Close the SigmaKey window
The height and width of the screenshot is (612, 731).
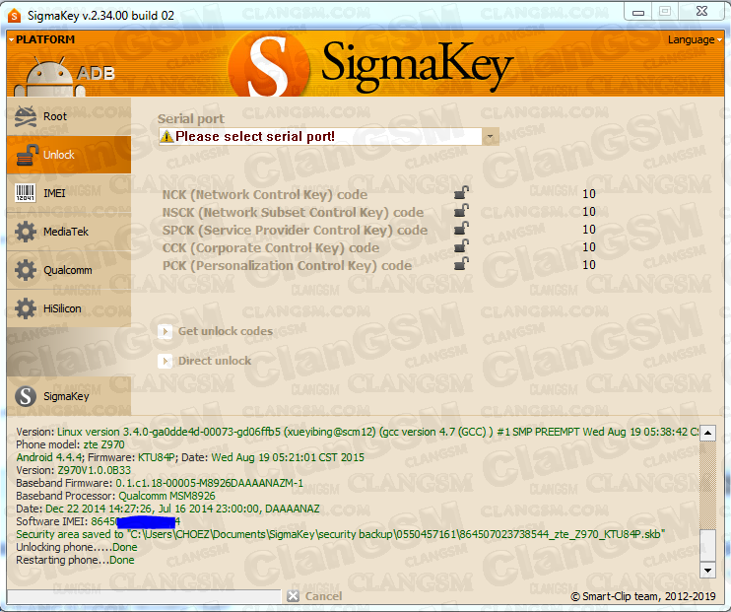[701, 12]
